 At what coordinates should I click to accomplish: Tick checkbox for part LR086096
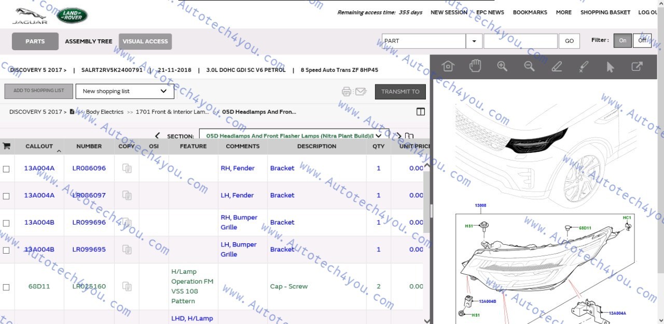click(6, 169)
